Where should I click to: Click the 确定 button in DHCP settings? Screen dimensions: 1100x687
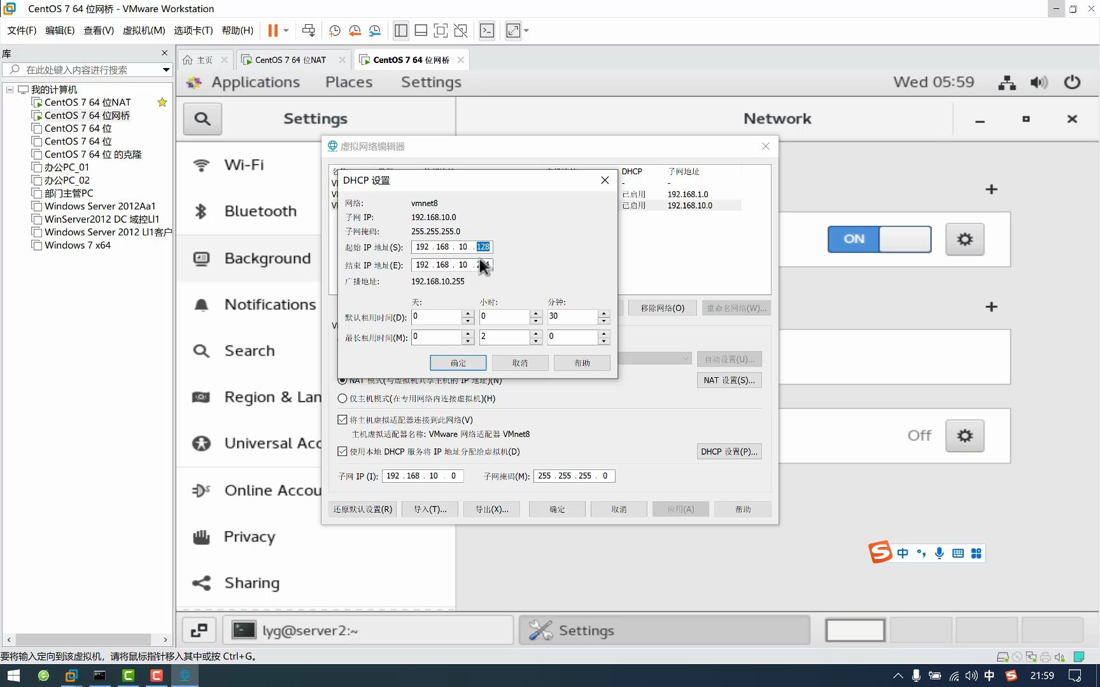click(x=458, y=363)
